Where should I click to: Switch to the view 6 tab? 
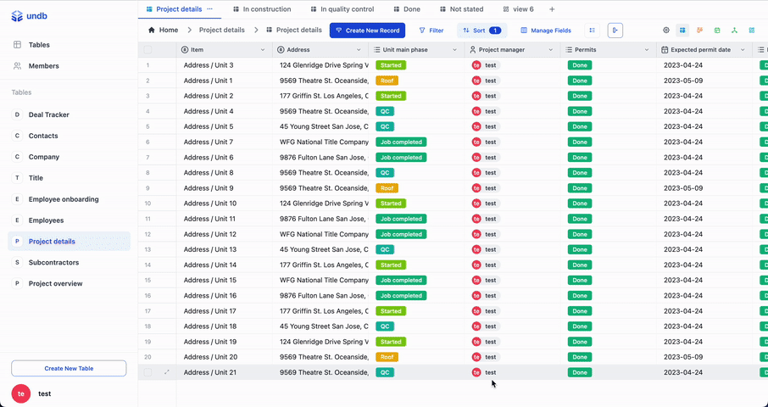tap(518, 9)
